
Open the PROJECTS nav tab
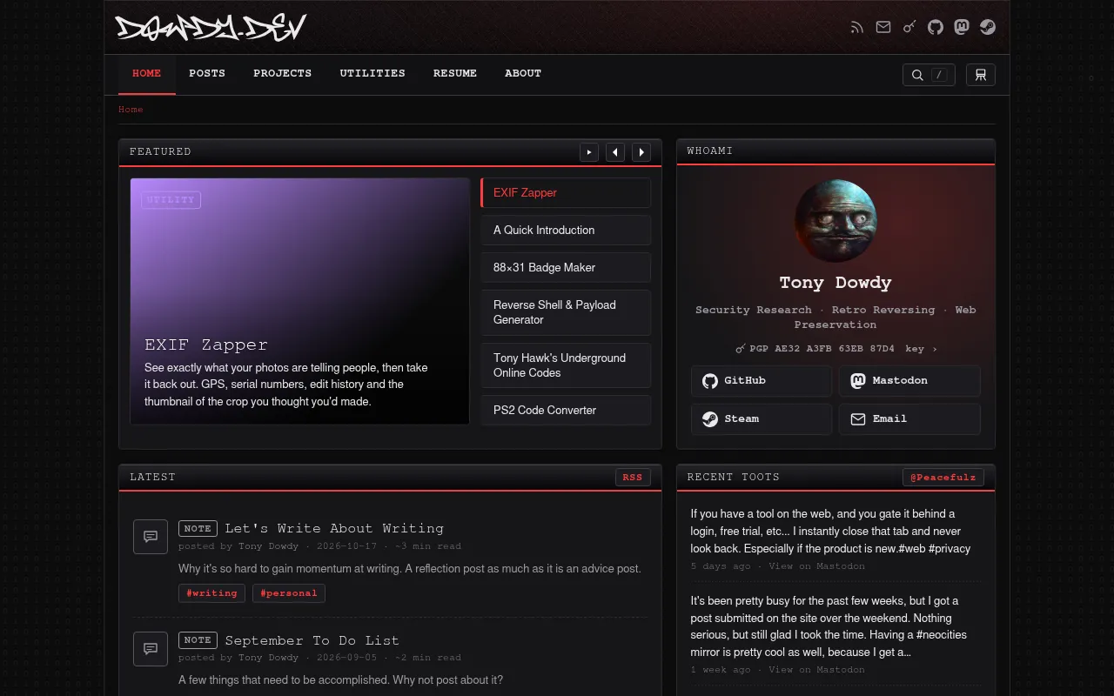click(283, 74)
